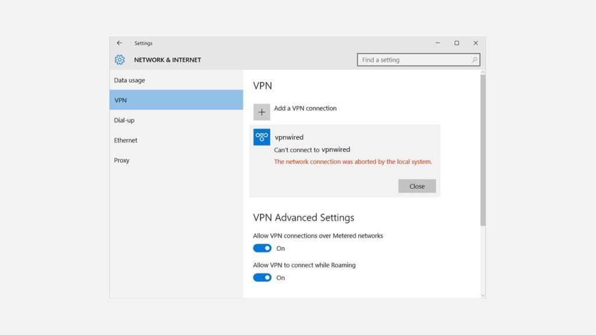Minimize the Settings window
The height and width of the screenshot is (335, 596).
click(x=438, y=43)
